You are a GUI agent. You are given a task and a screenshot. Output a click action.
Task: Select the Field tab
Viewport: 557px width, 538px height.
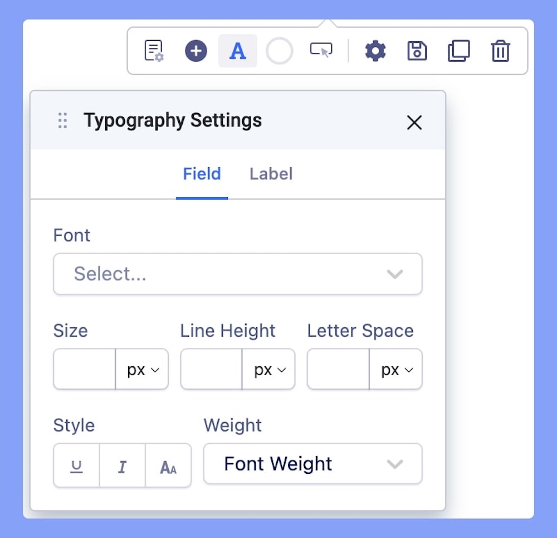[202, 174]
